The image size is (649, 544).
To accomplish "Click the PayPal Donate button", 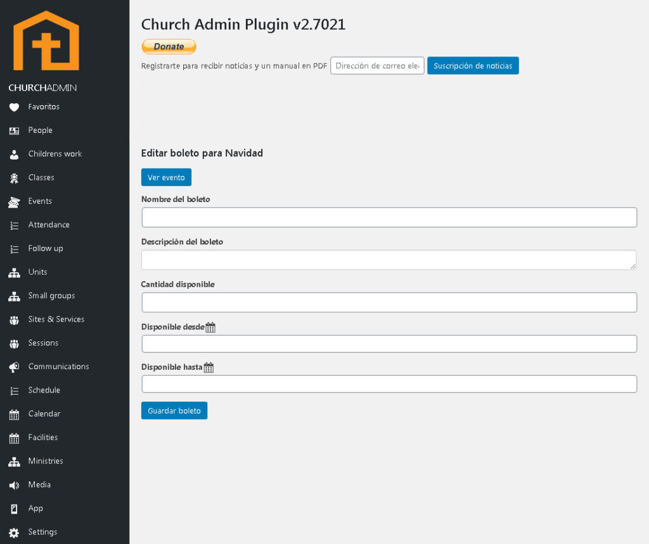I will coord(169,46).
